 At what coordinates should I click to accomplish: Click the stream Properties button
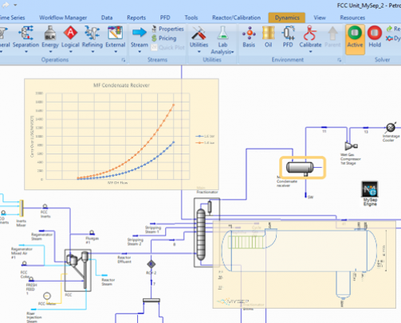(x=168, y=29)
